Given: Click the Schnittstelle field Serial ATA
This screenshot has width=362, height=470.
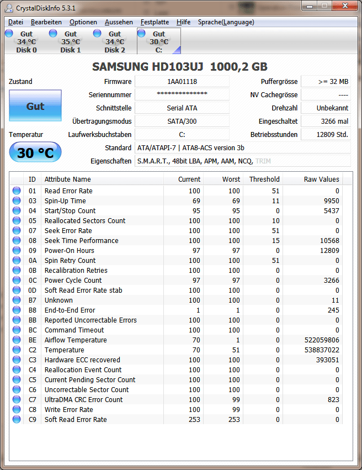Looking at the screenshot, I should point(182,108).
